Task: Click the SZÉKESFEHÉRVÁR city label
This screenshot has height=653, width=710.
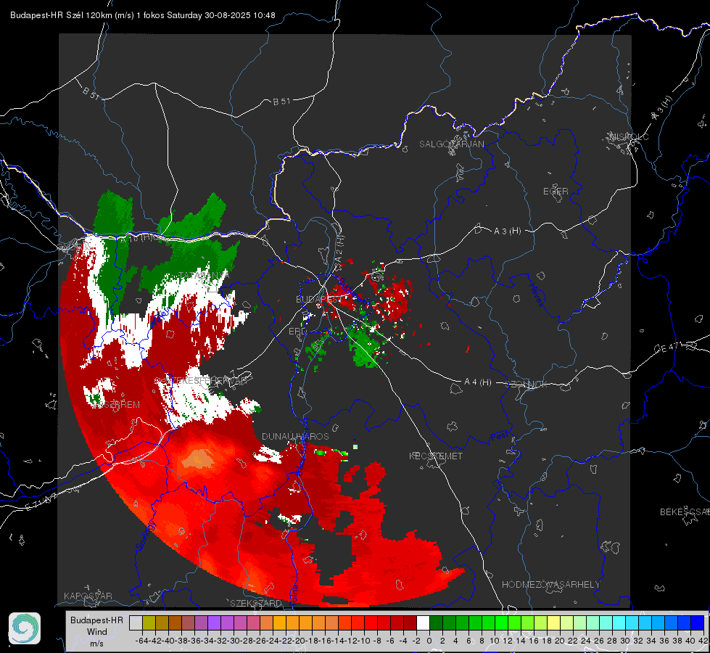Action: pyautogui.click(x=202, y=381)
